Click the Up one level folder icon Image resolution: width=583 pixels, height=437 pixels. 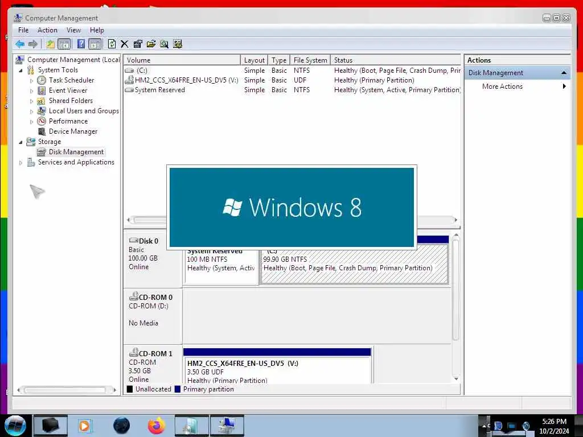coord(51,44)
